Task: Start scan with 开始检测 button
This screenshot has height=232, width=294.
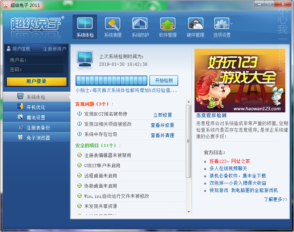Action: [x=164, y=81]
